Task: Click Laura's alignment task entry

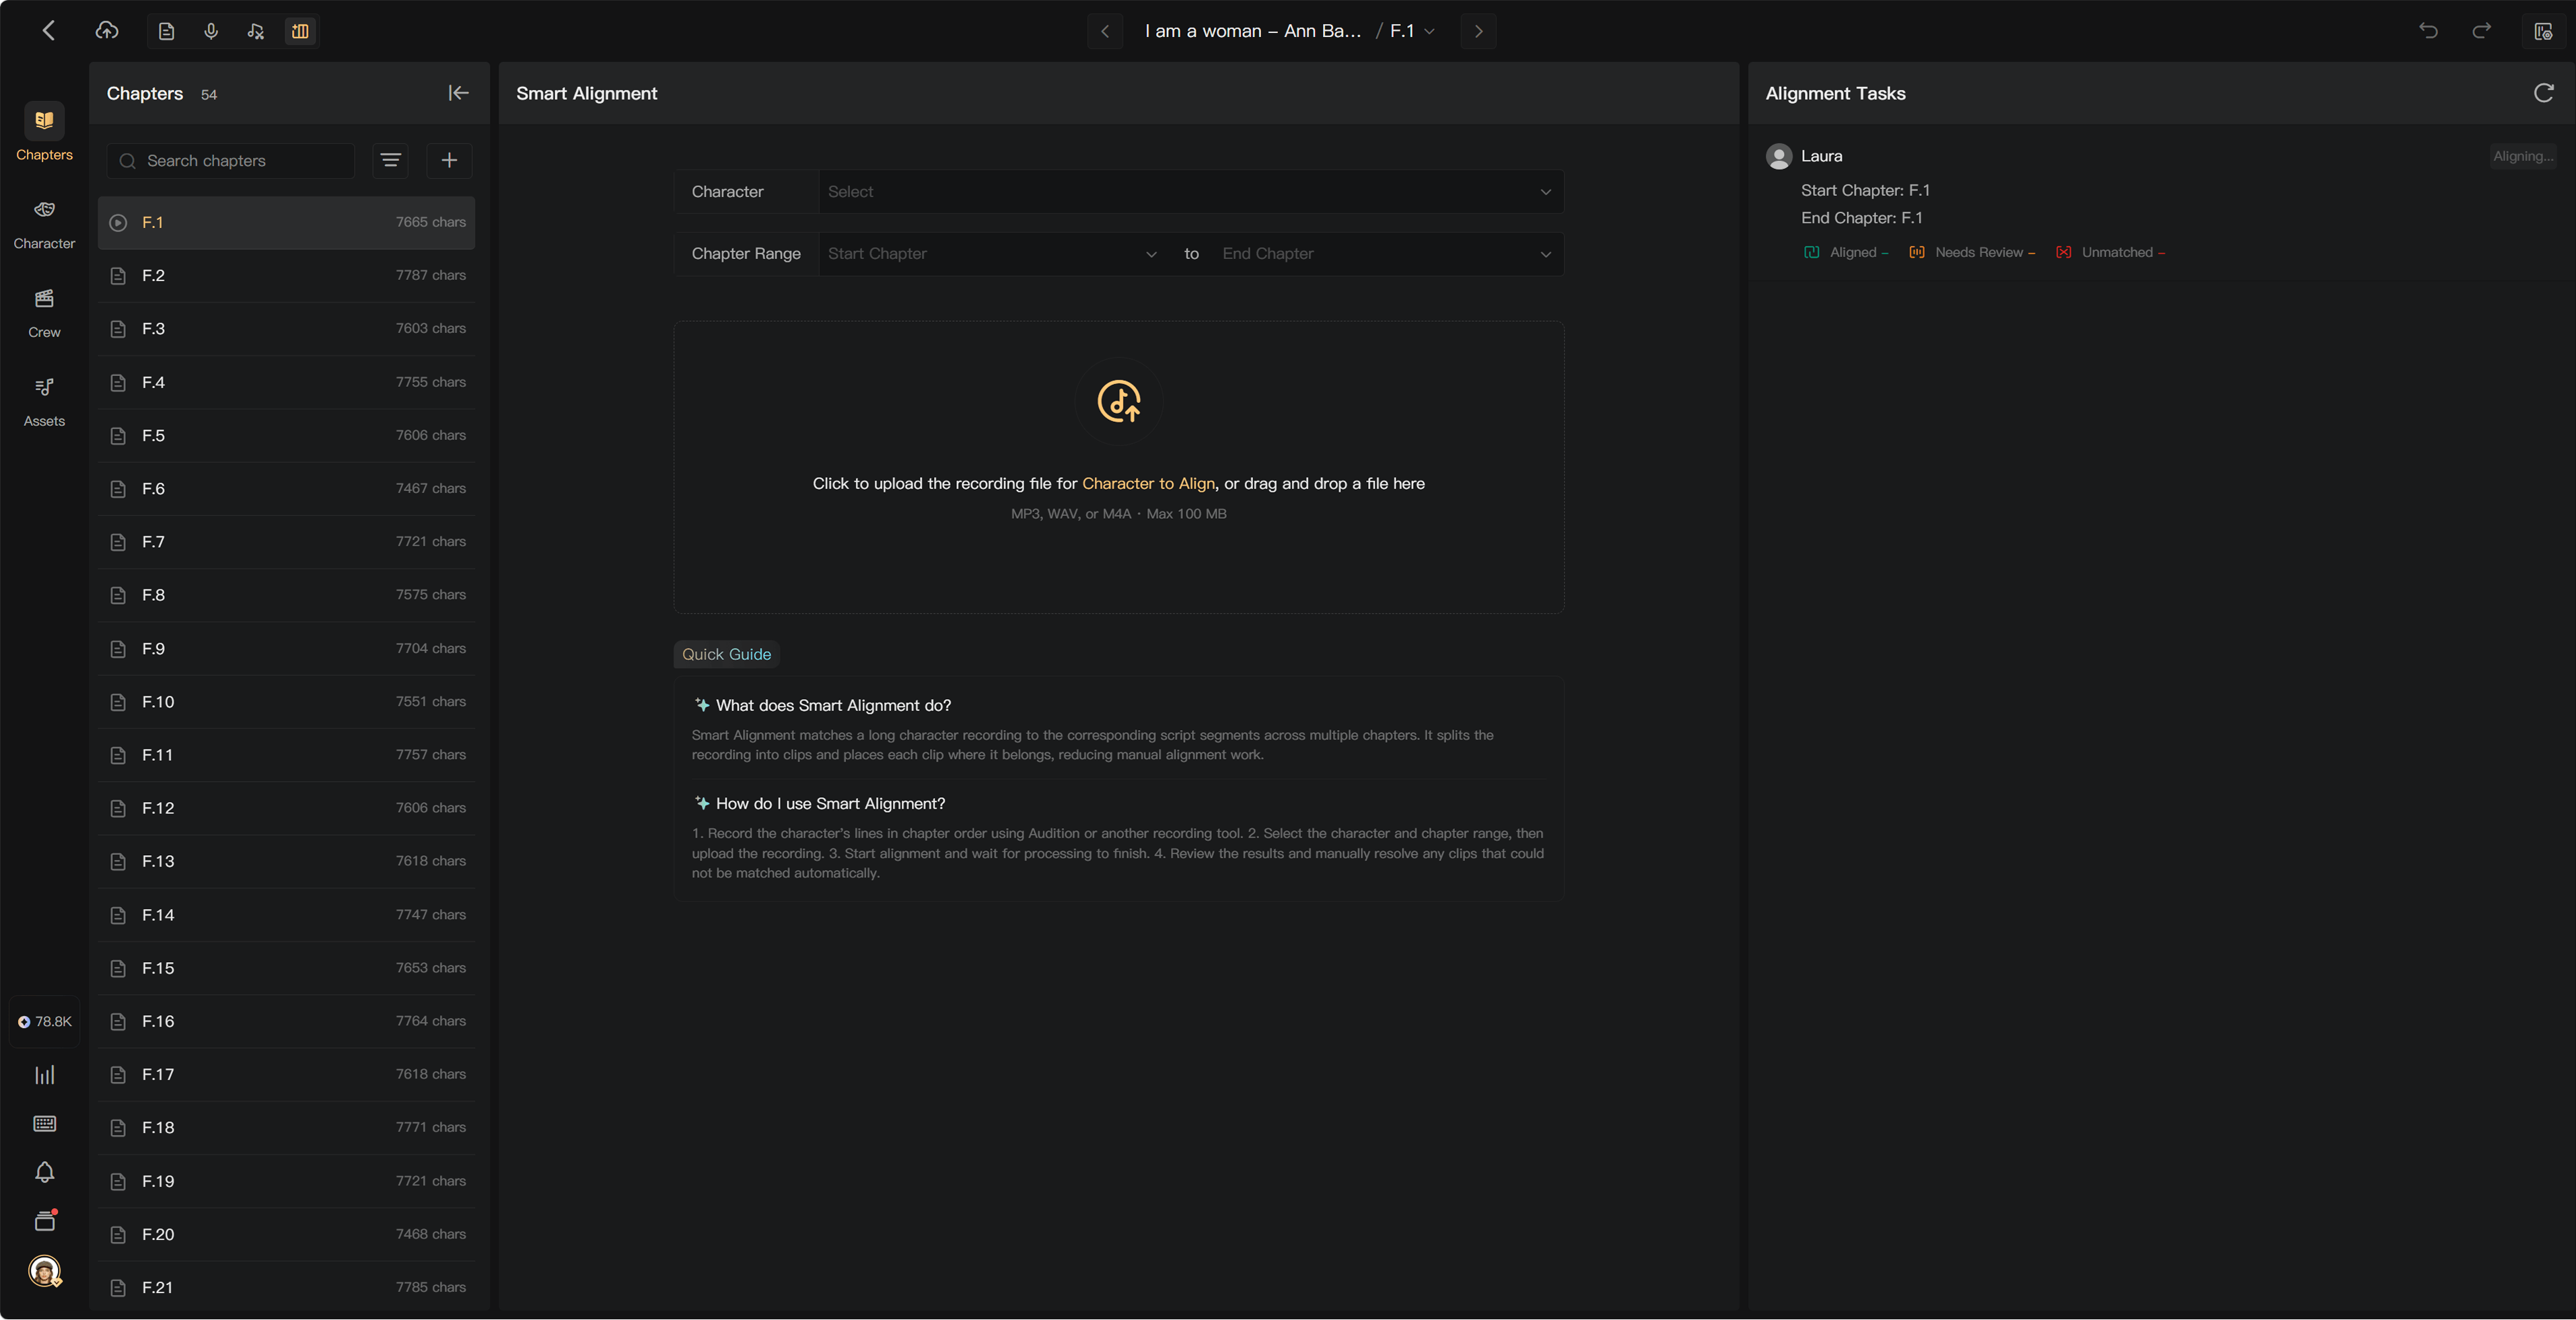Action: coord(2161,203)
